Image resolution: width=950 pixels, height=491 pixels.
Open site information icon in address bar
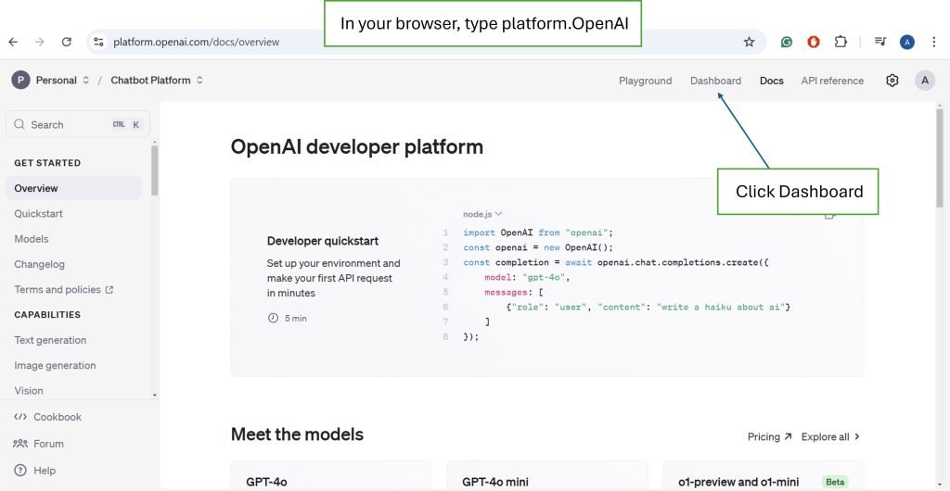[x=98, y=42]
